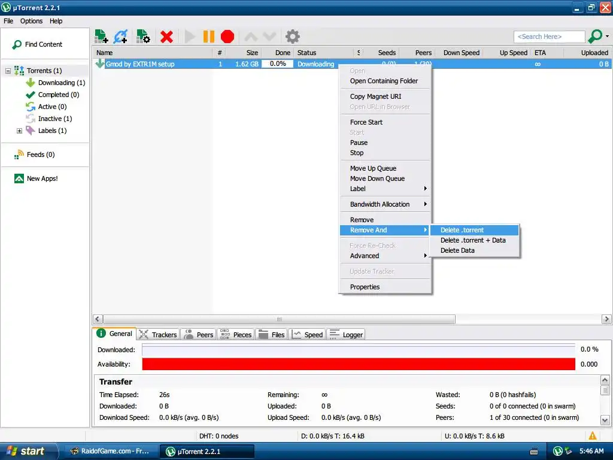Viewport: 613px width, 460px height.
Task: Click the Move Down Queue arrow icon
Action: pos(269,37)
